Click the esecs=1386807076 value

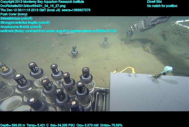(x=76, y=10)
